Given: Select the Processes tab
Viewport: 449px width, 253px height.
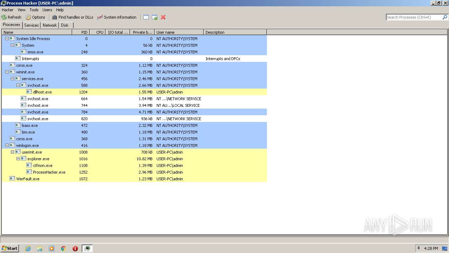Looking at the screenshot, I should pyautogui.click(x=12, y=25).
